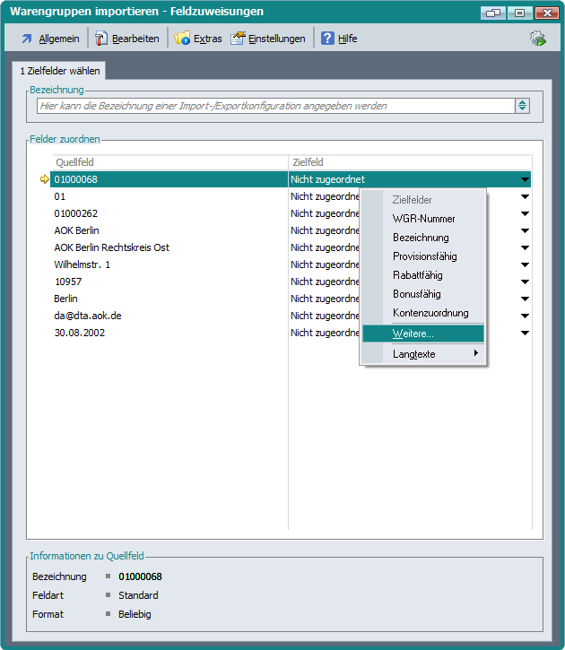Choose WGR-Nummer from the Zielfelder menu
The height and width of the screenshot is (650, 565).
[423, 219]
